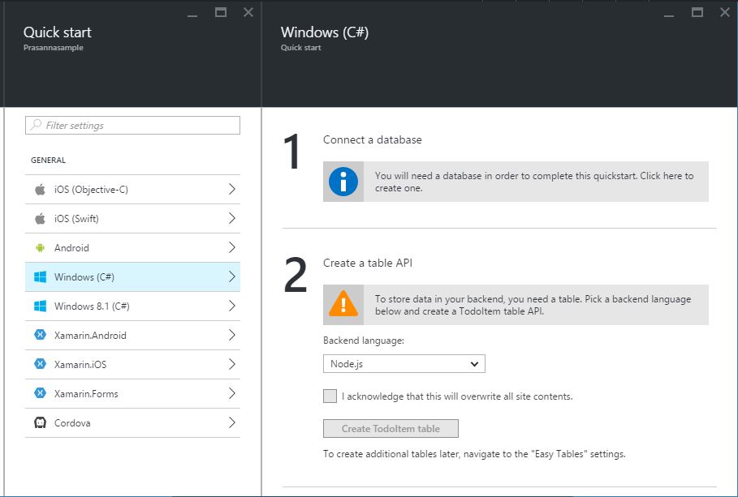
Task: Click the Apple icon beside iOS (Swift)
Action: [40, 219]
